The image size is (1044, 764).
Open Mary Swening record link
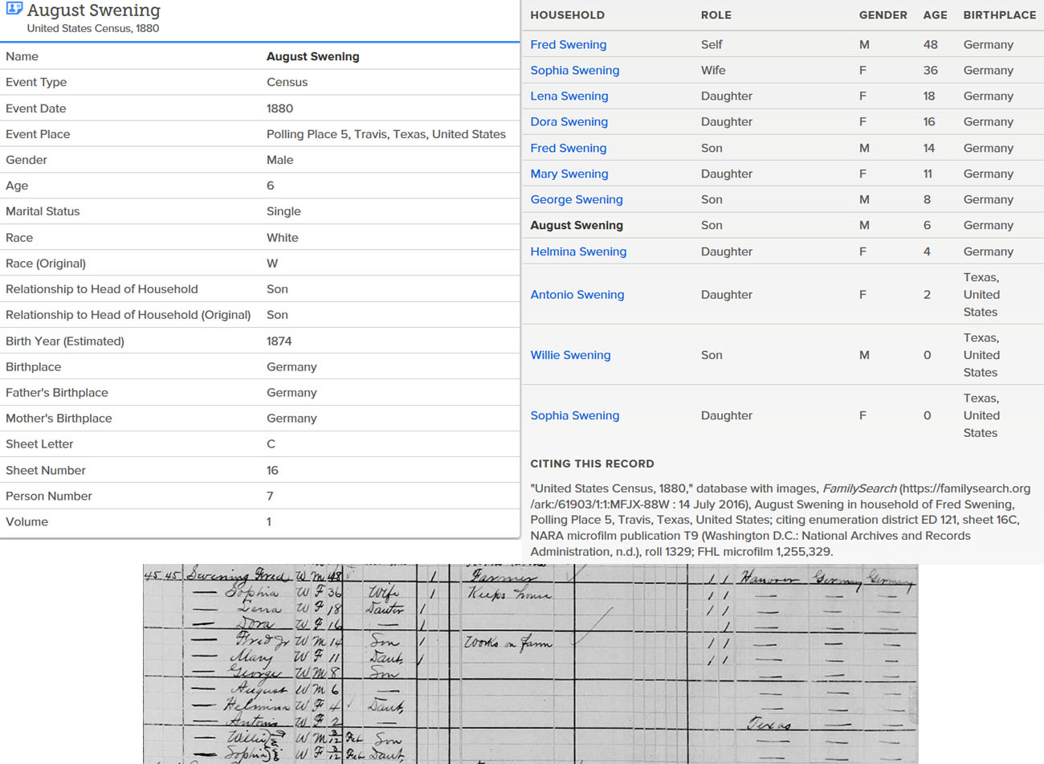coord(569,174)
